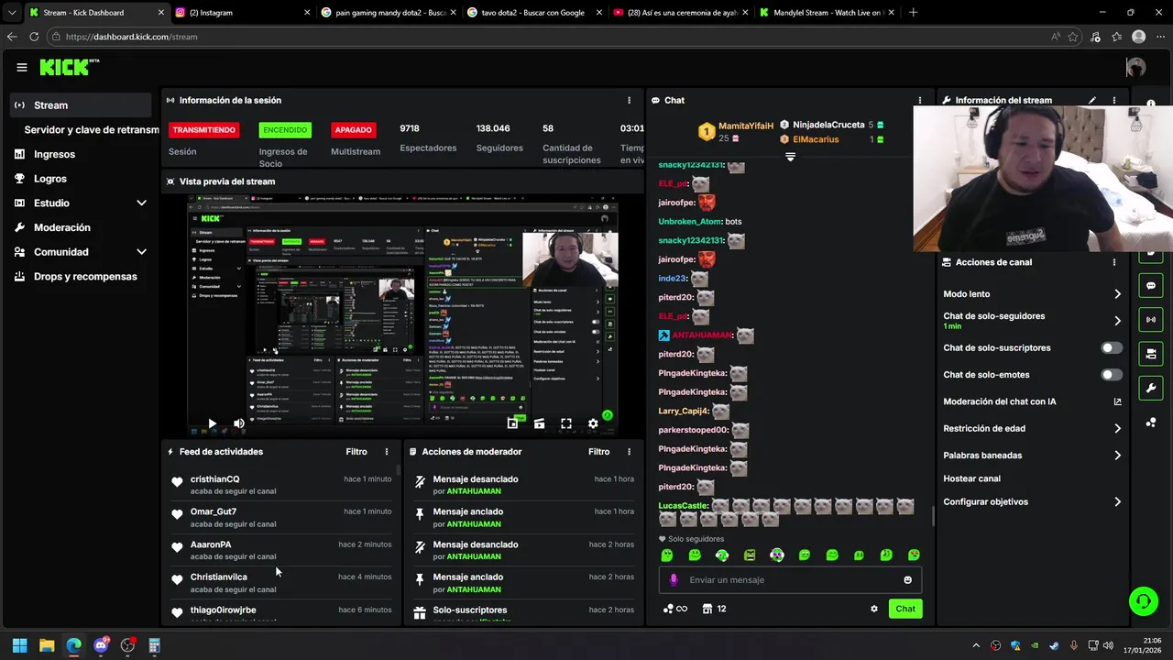Open Modo lento options chevron
This screenshot has width=1173, height=660.
coord(1117,294)
